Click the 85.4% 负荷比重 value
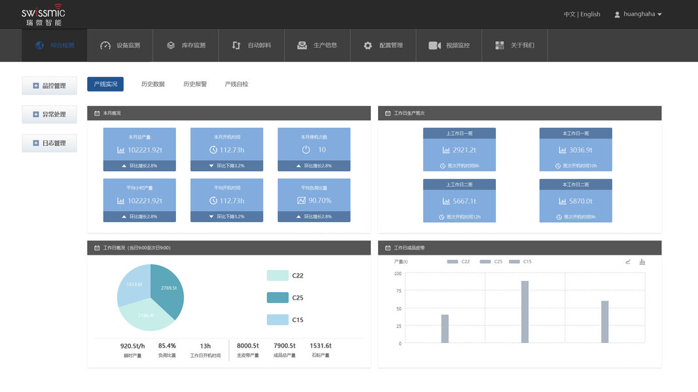 (x=167, y=346)
